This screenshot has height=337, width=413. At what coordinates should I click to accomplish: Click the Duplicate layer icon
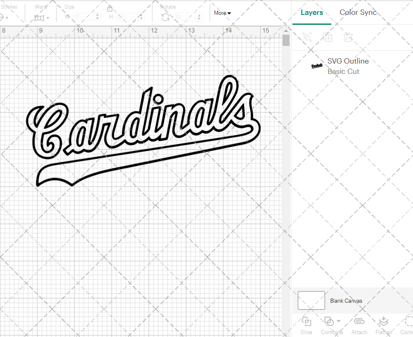pyautogui.click(x=328, y=37)
